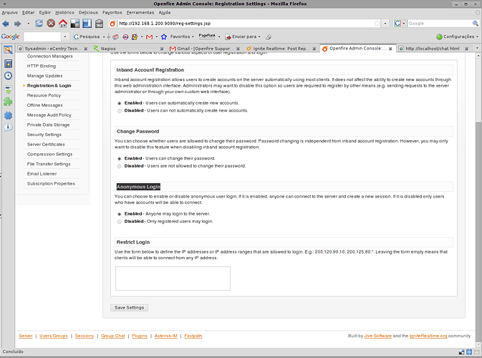Open the green puzzle piece add-ons icon
This screenshot has width=482, height=358.
8,102
